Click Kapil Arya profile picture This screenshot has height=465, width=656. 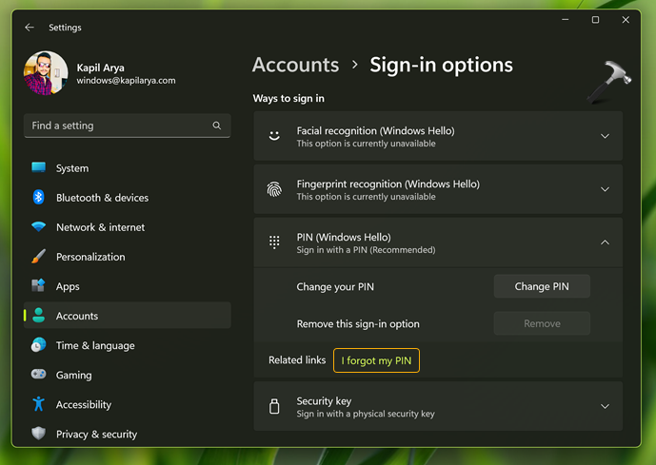(46, 74)
